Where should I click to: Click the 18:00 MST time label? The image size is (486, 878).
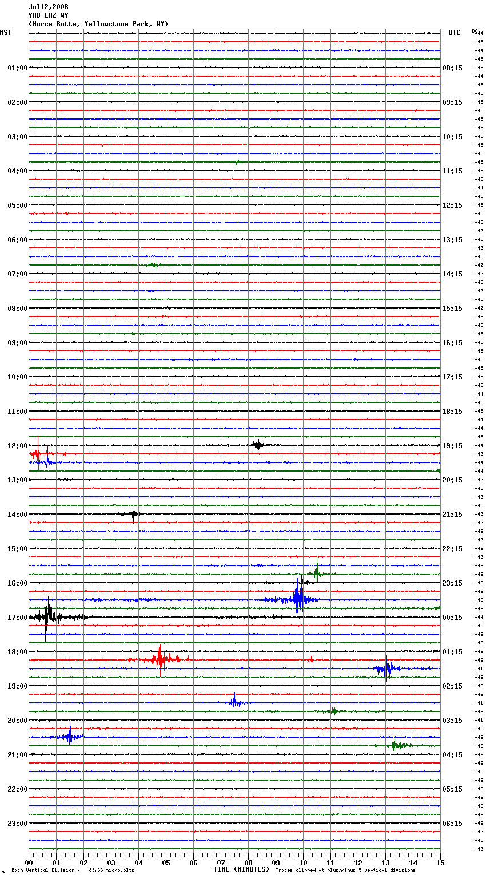coord(18,652)
